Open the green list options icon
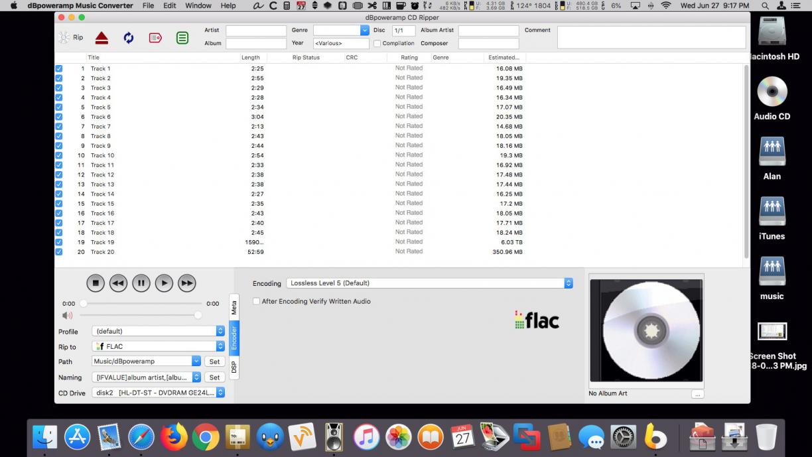The image size is (812, 457). pos(182,38)
